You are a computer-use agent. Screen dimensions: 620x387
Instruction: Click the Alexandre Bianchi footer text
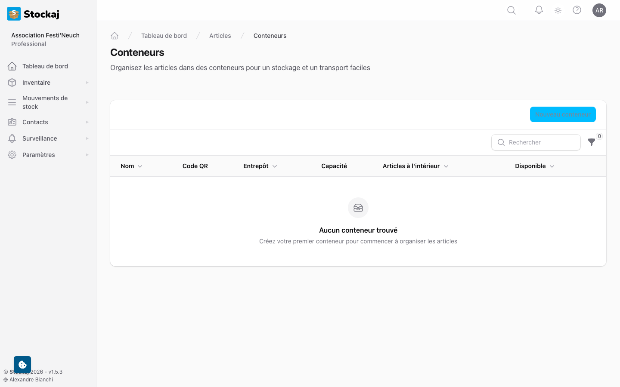coord(31,380)
